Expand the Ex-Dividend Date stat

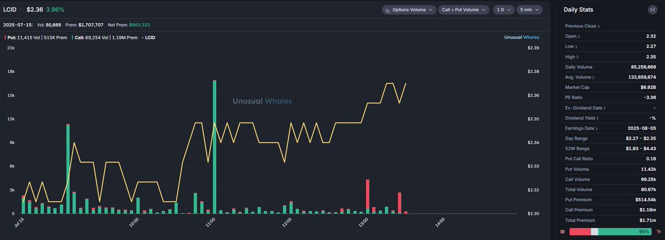(x=586, y=108)
